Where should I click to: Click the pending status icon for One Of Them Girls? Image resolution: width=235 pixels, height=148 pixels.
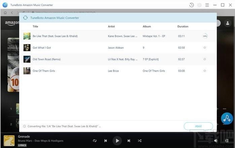coord(205,71)
